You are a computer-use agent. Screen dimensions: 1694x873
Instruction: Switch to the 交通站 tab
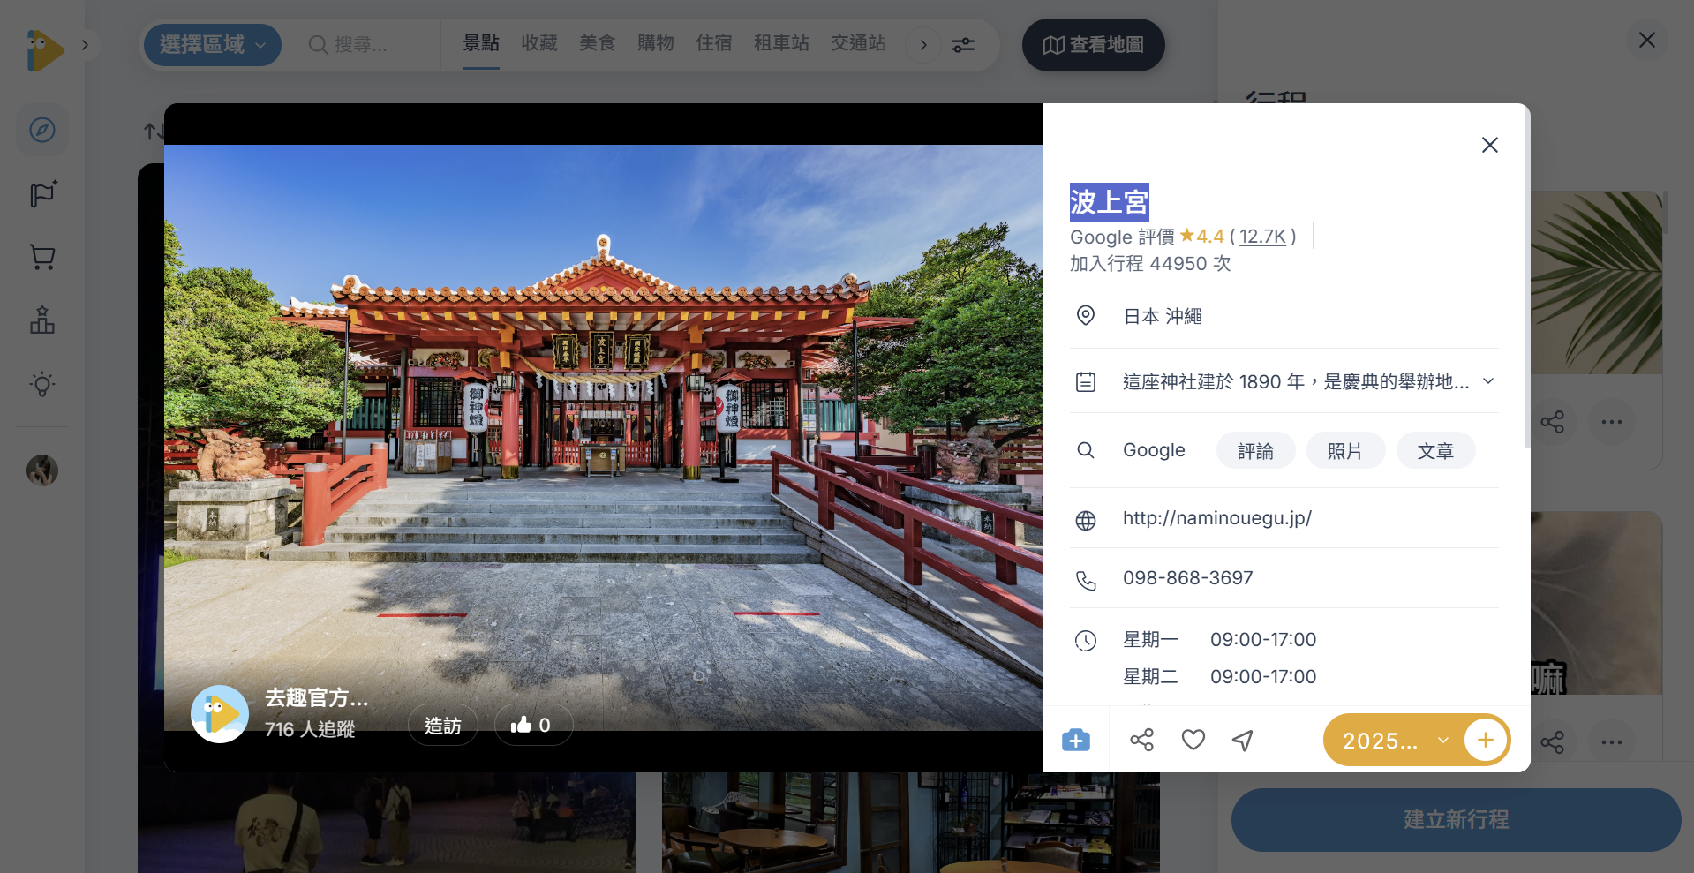click(858, 43)
